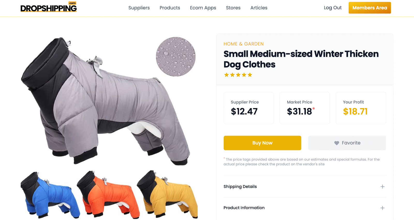Viewport: 414px width, 220px height.
Task: Expand Shipping Details plus icon
Action: click(x=382, y=187)
